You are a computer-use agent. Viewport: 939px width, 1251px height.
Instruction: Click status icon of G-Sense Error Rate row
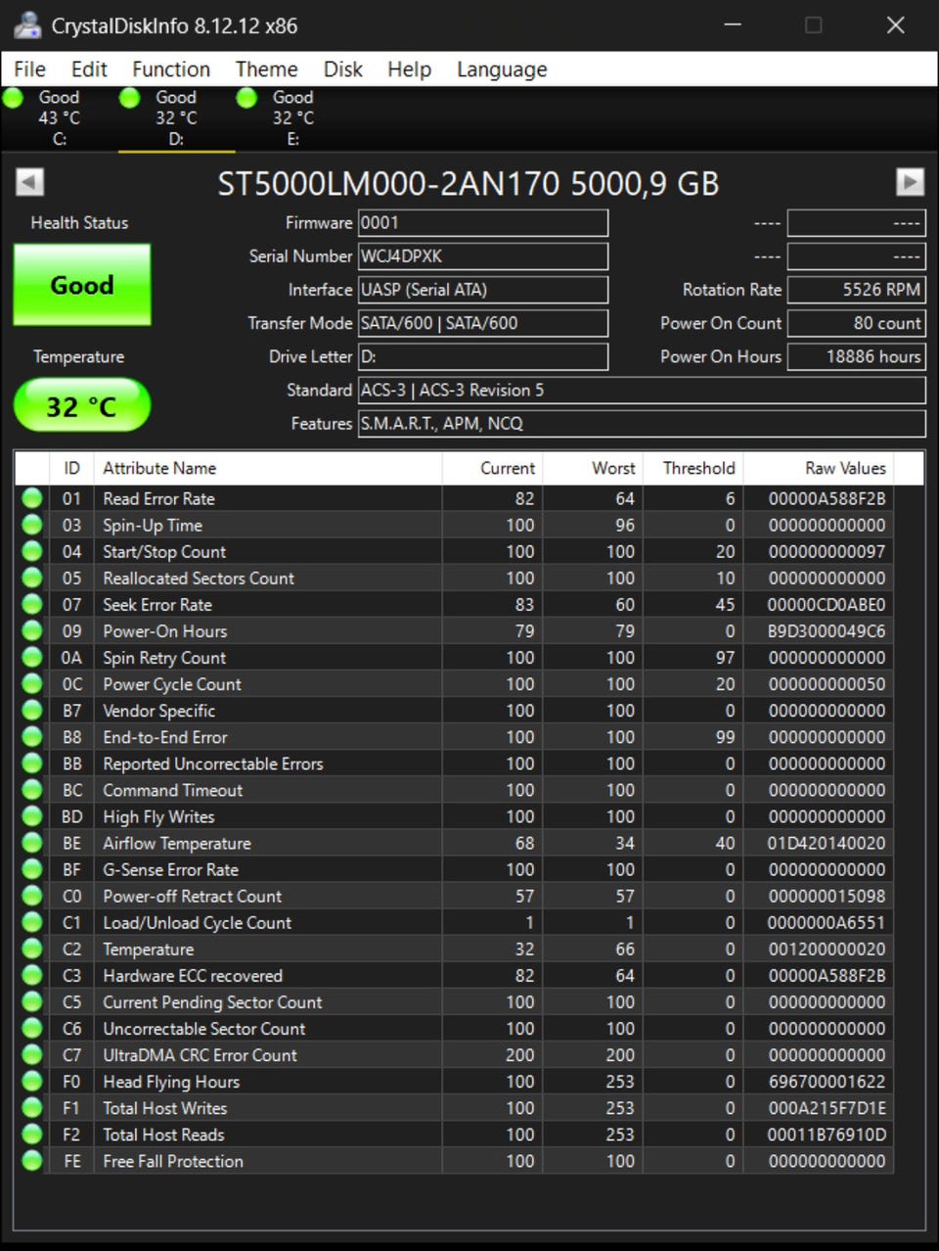[x=32, y=869]
